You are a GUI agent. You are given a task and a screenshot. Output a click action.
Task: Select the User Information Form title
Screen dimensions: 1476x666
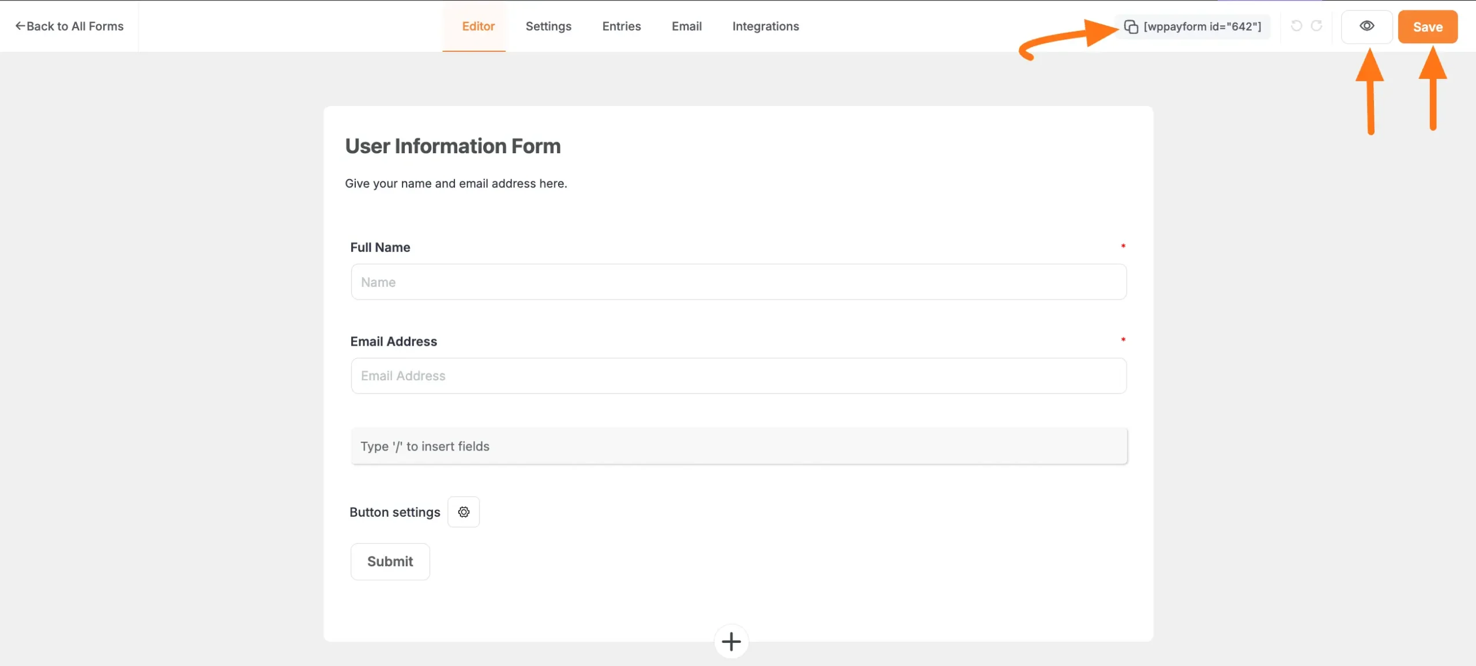(x=453, y=146)
